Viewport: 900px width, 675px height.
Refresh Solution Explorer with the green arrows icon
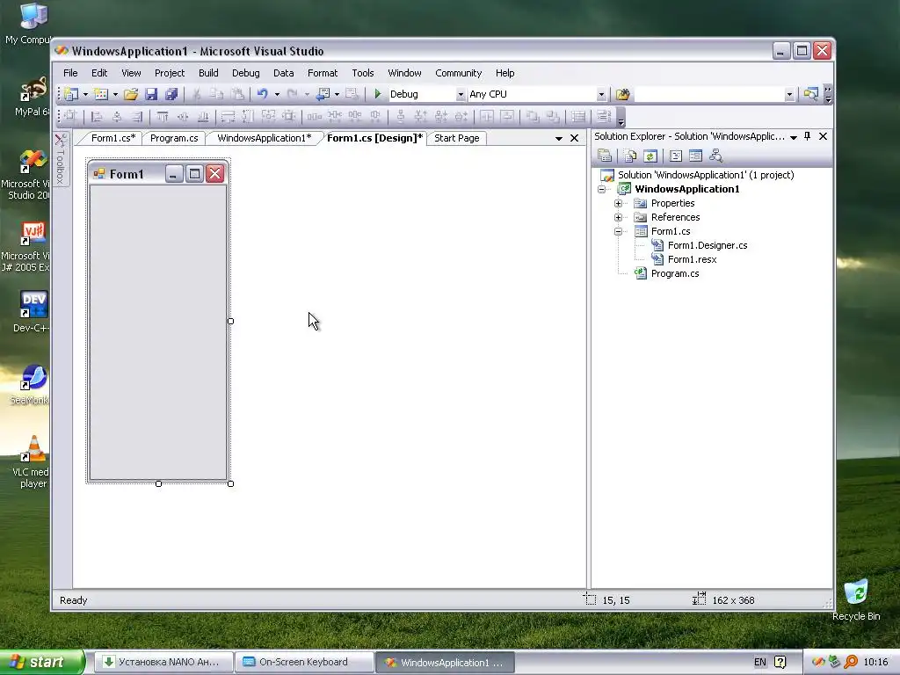pos(650,156)
